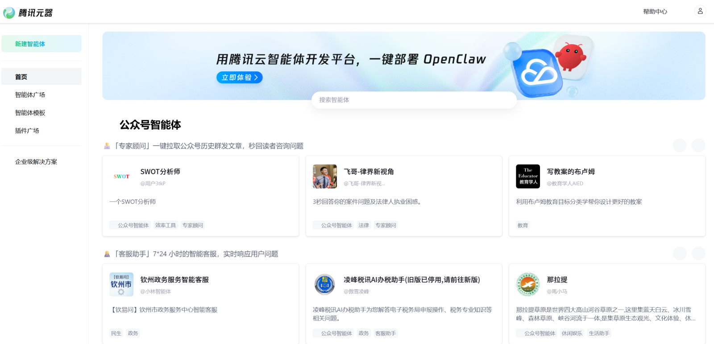Click the 客服助手 tag on 凌峰税讯 card
The image size is (714, 344).
(x=386, y=333)
